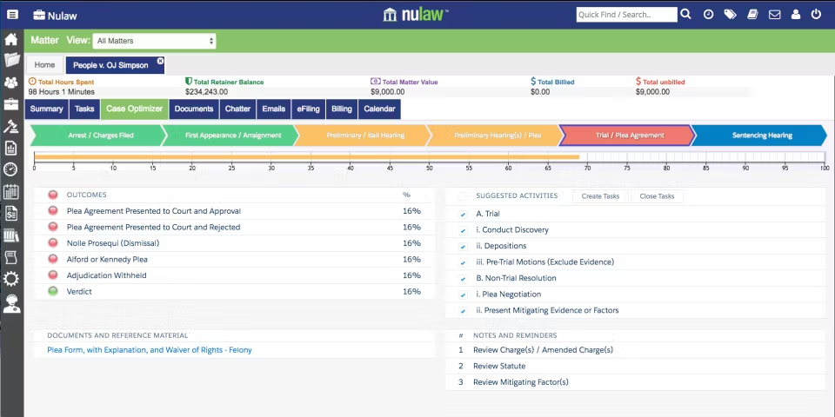The image size is (835, 417).
Task: Open the reports chart icon in sidebar
Action: tap(11, 148)
